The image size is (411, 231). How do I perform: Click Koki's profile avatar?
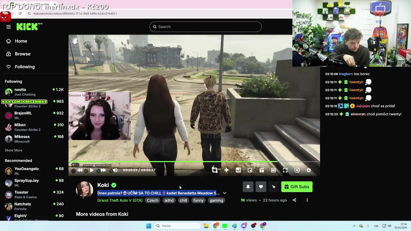point(84,190)
